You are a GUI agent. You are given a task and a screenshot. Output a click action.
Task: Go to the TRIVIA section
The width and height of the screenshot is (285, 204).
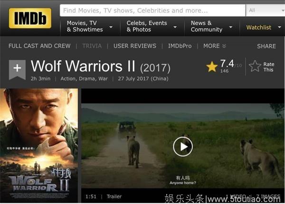click(92, 46)
